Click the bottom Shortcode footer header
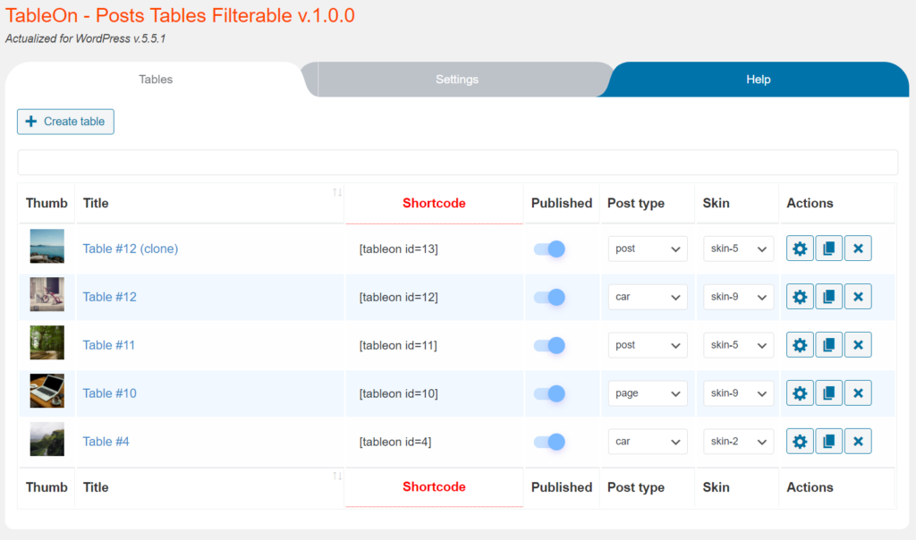916x540 pixels. pos(434,487)
